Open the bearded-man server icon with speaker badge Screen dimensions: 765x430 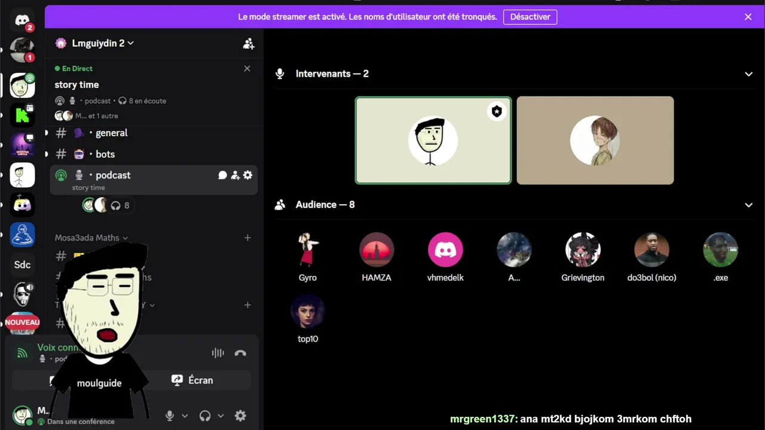click(22, 294)
